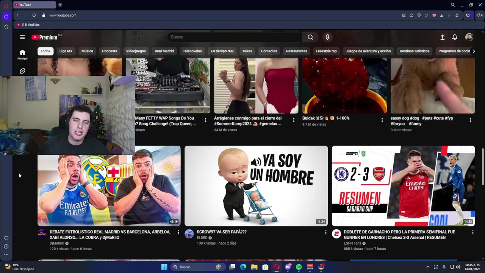
Task: Expand hidden system tray icons chevron
Action: [428, 267]
